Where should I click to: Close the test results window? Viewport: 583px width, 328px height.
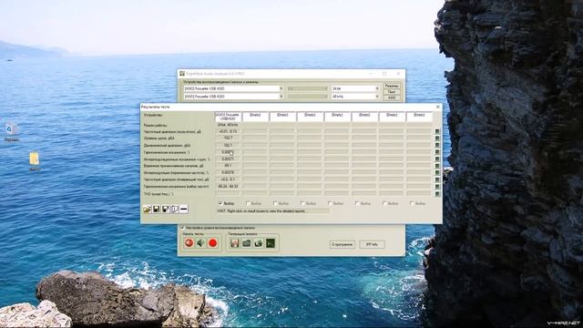point(437,107)
